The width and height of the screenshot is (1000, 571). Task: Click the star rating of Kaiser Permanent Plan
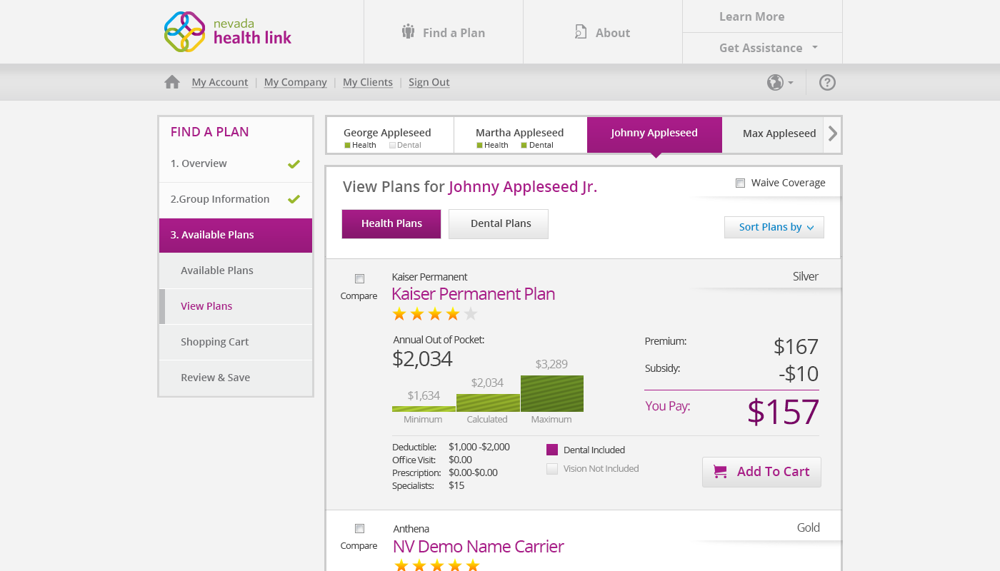tap(435, 314)
